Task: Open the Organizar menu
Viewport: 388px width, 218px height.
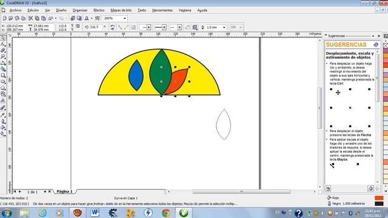Action: click(80, 10)
